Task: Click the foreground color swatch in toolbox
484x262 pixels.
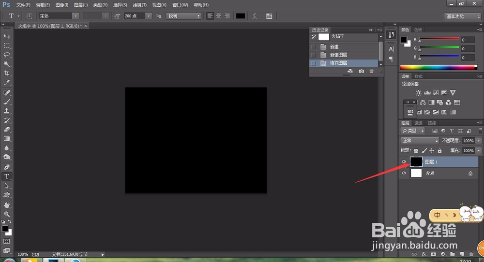Action: point(5,229)
